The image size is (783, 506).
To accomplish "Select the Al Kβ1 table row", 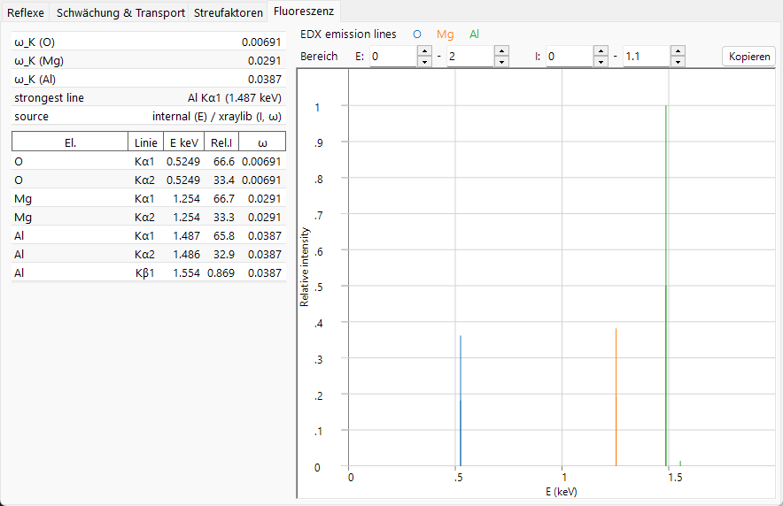I will [x=148, y=272].
